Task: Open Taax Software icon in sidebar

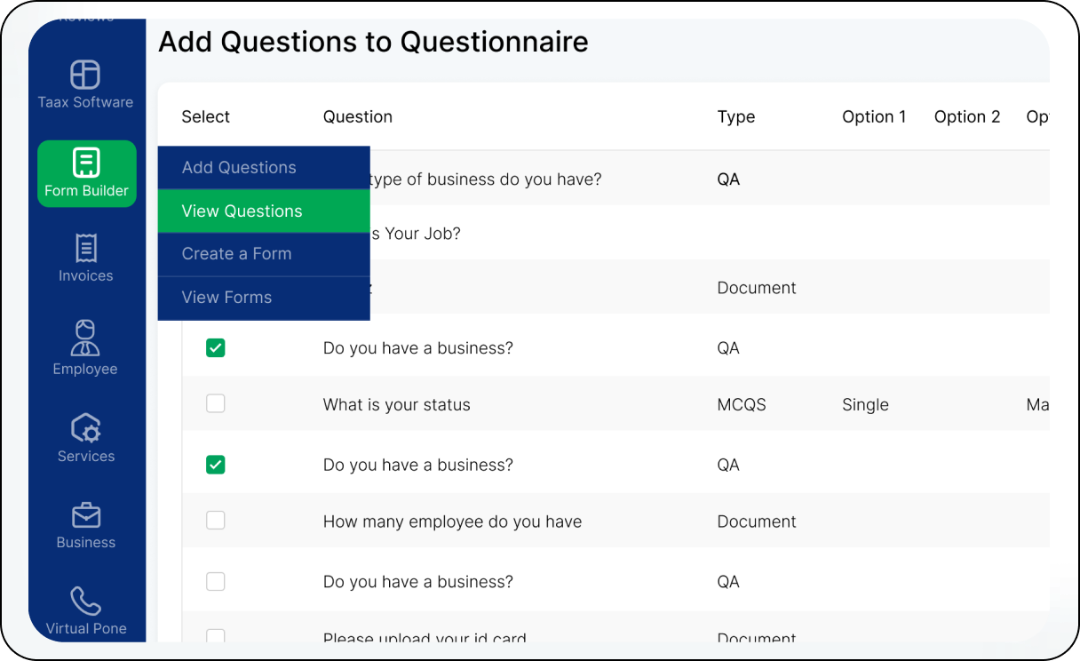Action: 85,75
